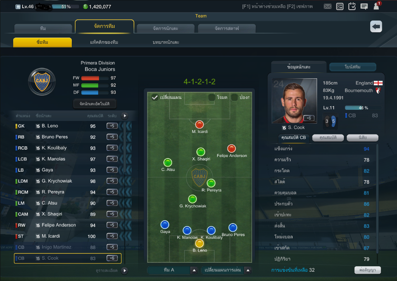Select B. Leno goalkeeper marker on pitch
Image resolution: width=397 pixels, height=281 pixels.
pyautogui.click(x=199, y=243)
